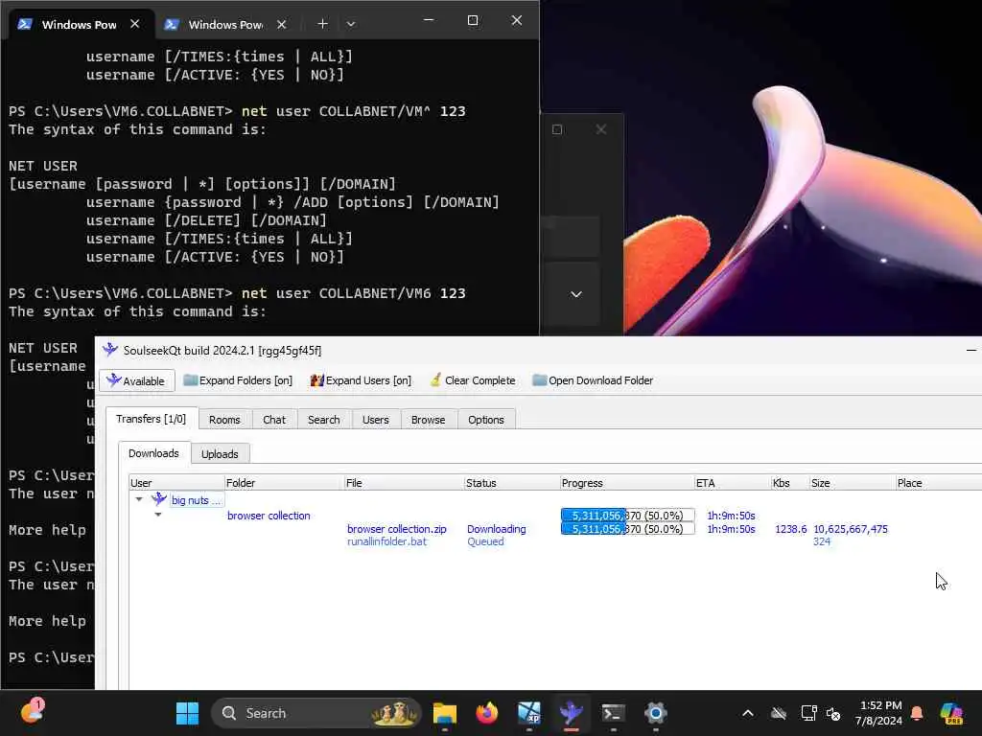Select the Uploads sub-tab
This screenshot has height=736, width=982.
pyautogui.click(x=220, y=453)
